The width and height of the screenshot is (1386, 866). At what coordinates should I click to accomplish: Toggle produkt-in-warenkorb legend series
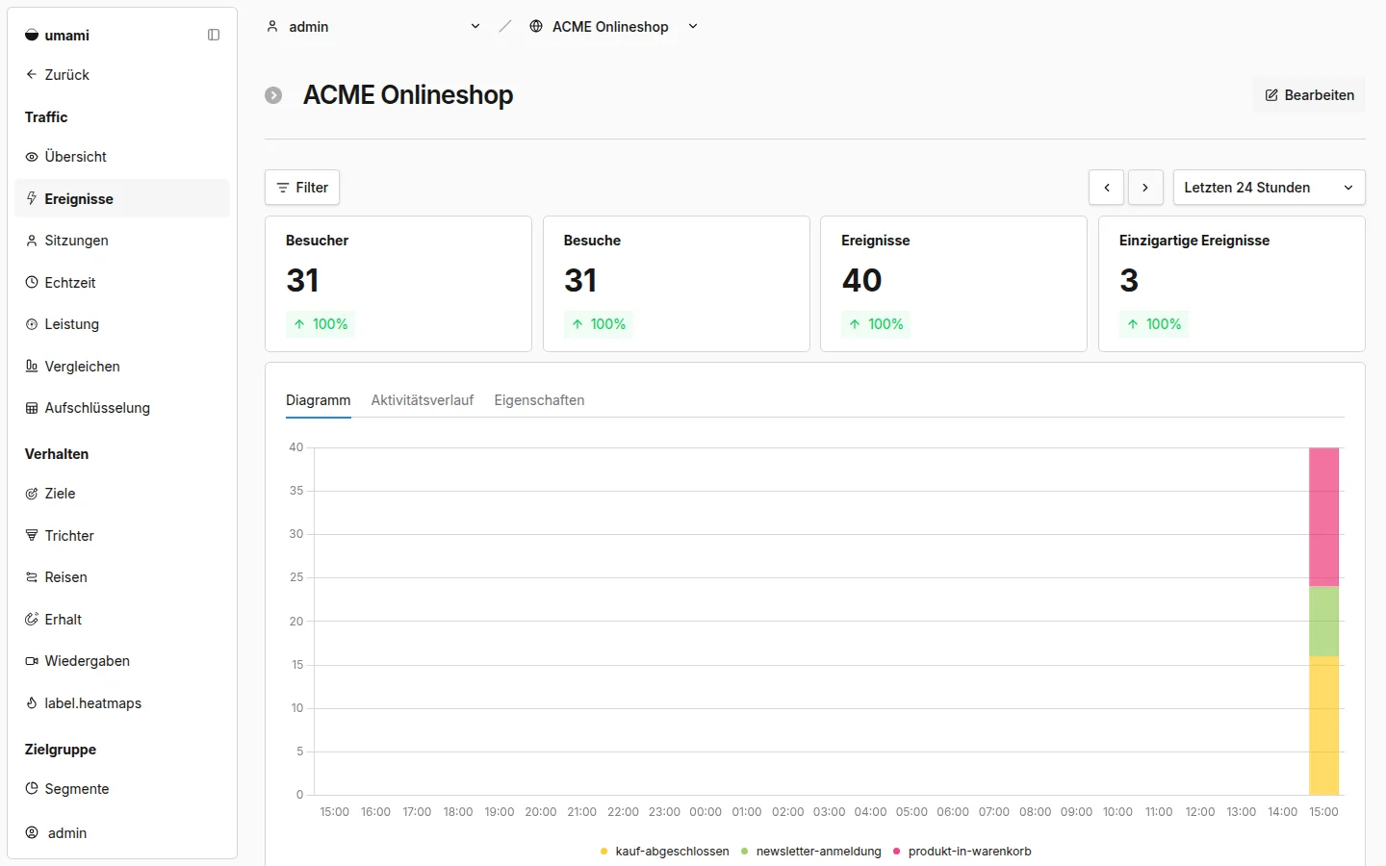pos(962,852)
